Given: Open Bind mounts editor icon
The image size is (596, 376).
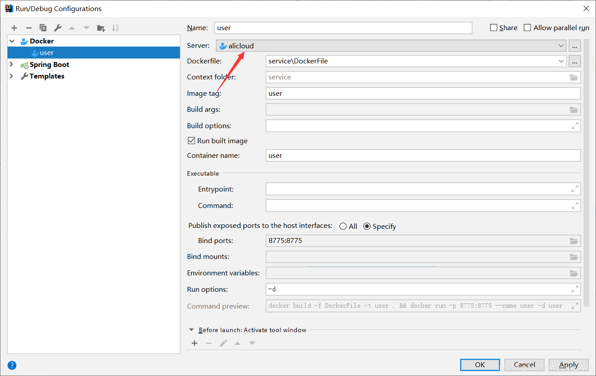Looking at the screenshot, I should [574, 257].
